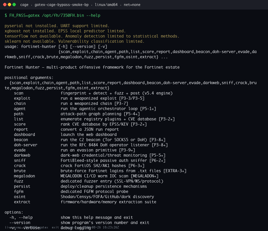
Task: Click the 'options:' heading
Action: (x=14, y=212)
